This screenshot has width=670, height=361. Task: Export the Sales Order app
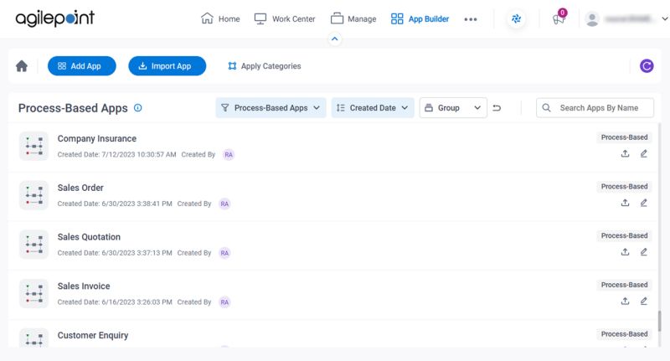pos(625,203)
